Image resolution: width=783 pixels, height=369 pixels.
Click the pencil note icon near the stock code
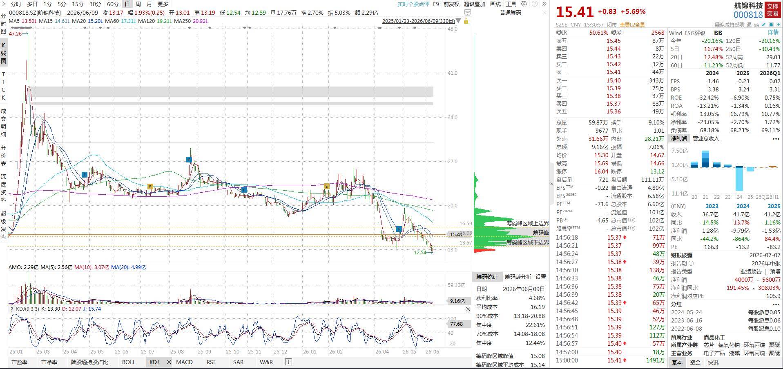(764, 24)
